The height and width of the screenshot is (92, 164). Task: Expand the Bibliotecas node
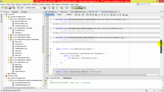tap(6, 74)
